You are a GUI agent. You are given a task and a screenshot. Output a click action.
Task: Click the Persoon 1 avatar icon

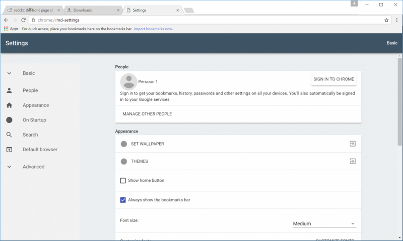click(x=128, y=81)
